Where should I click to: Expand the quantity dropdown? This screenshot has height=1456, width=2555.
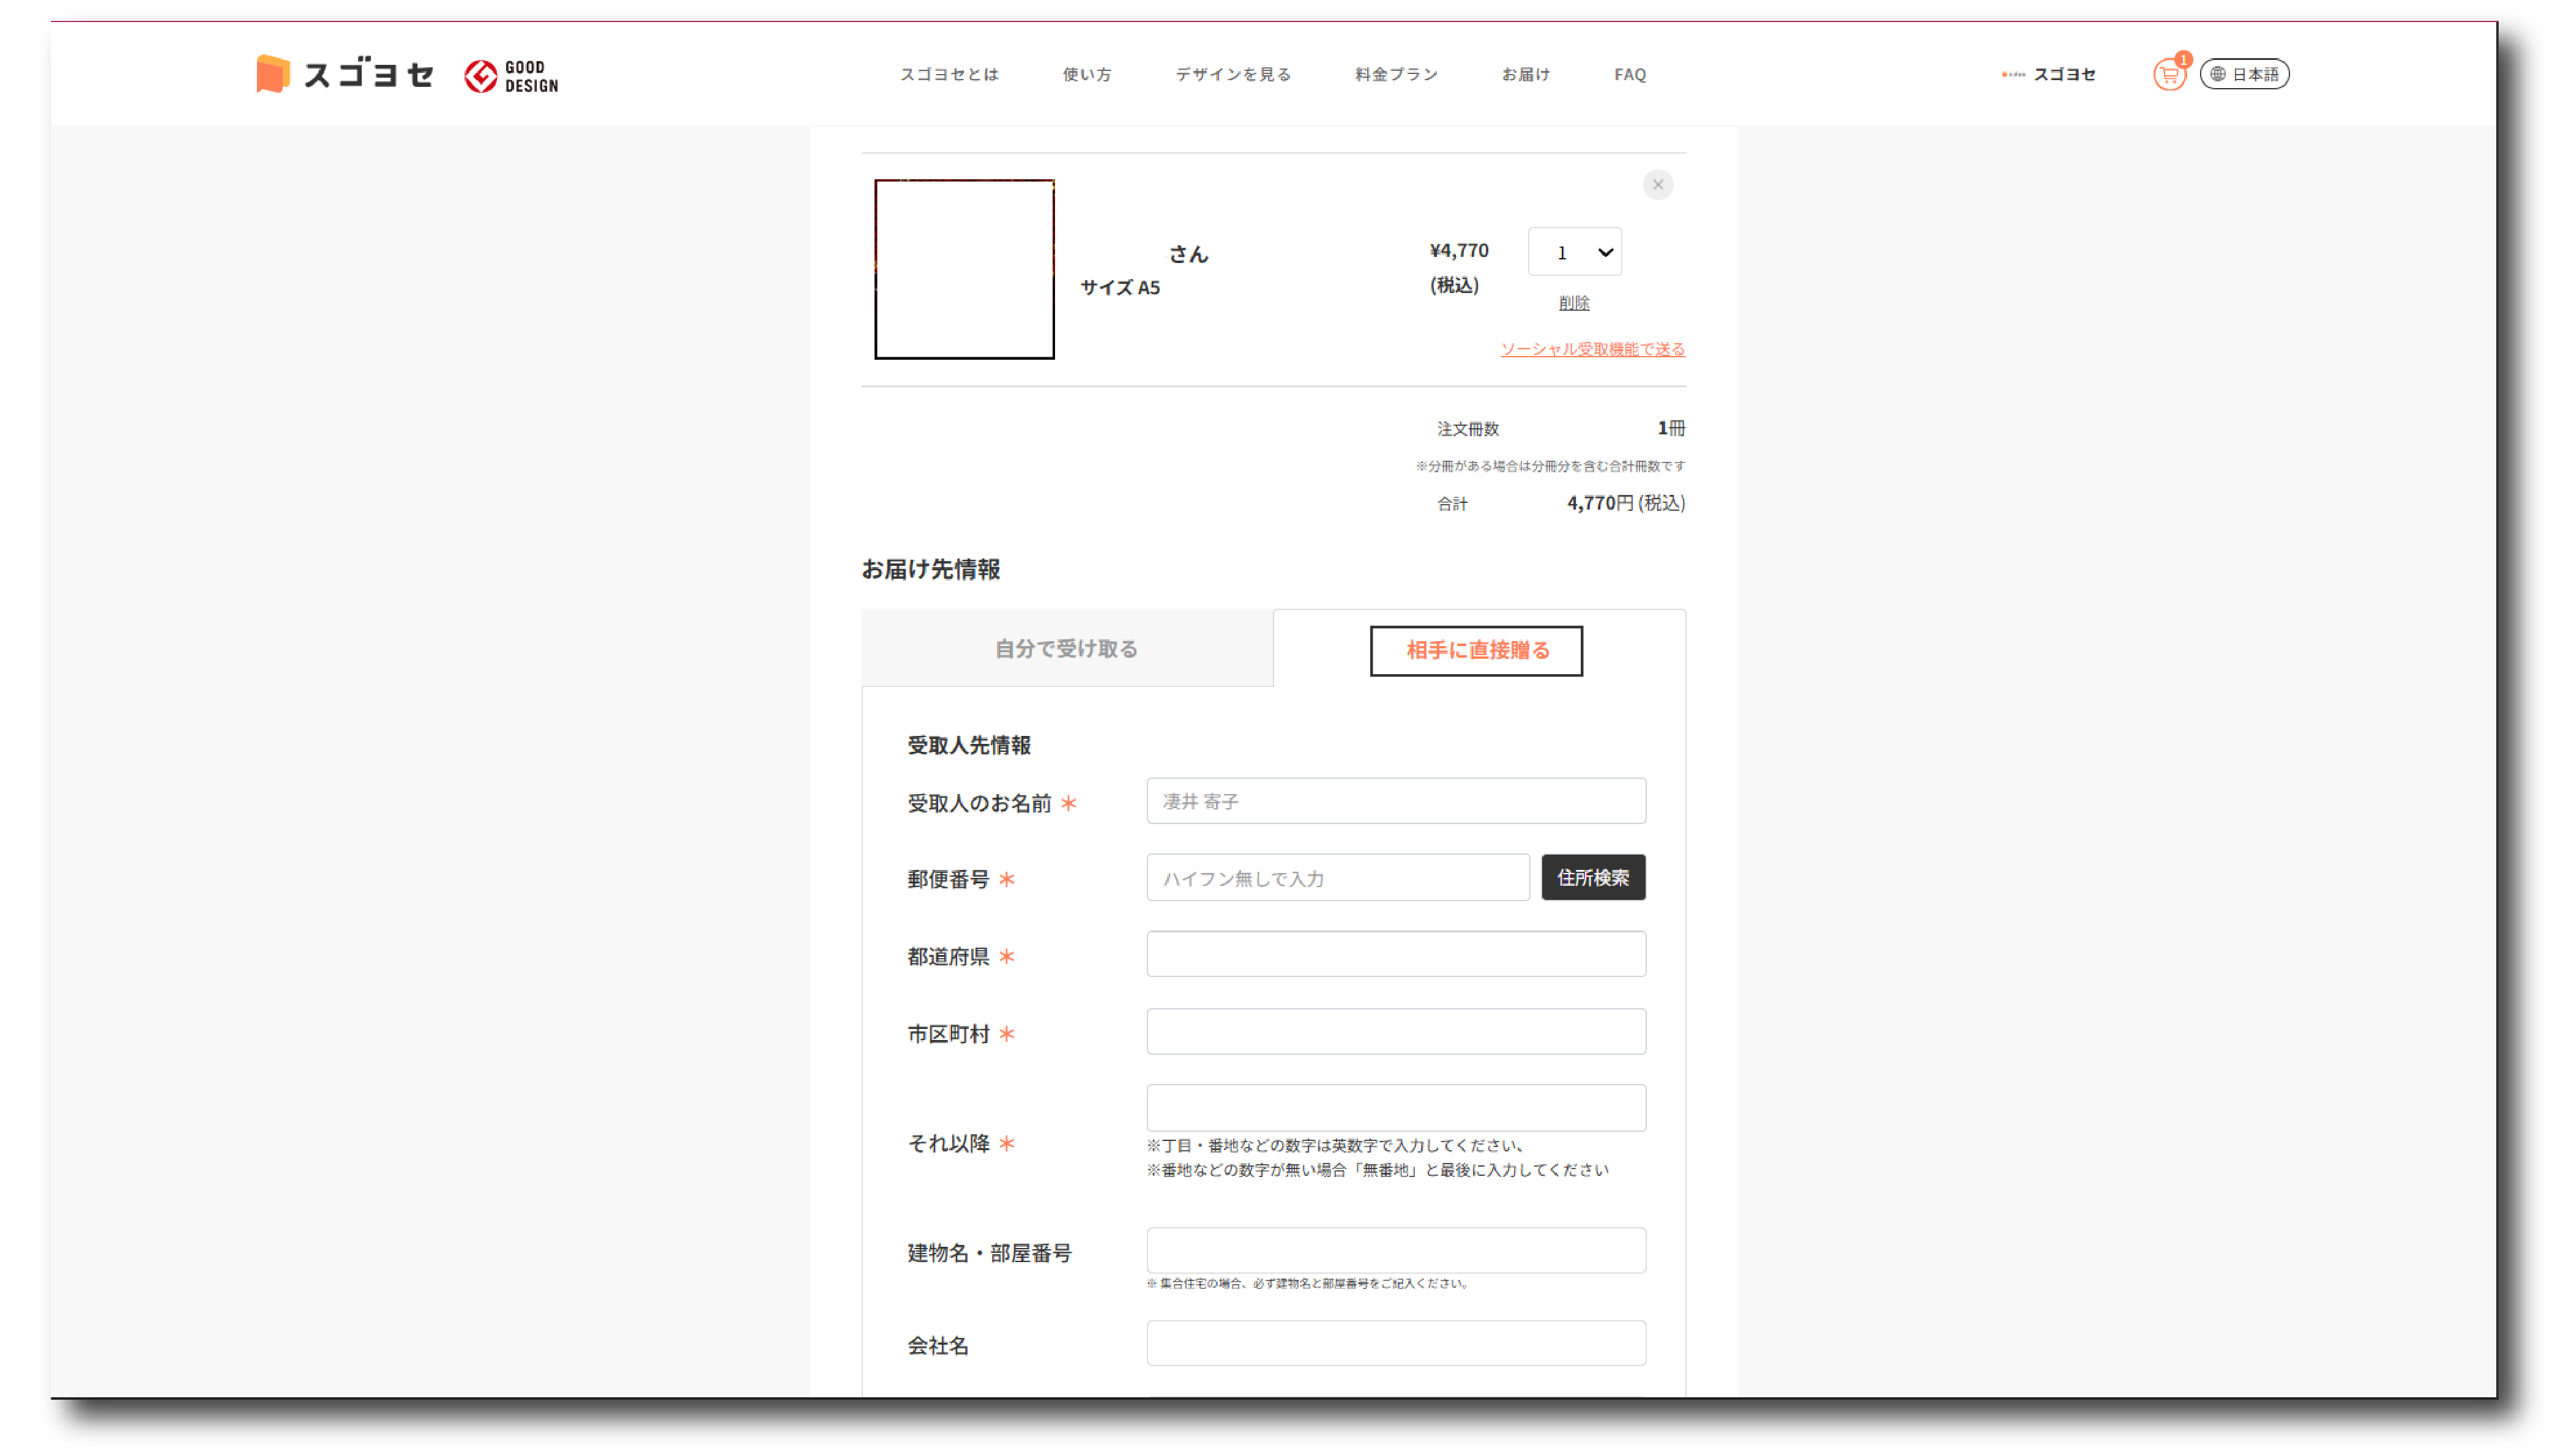pyautogui.click(x=1575, y=252)
